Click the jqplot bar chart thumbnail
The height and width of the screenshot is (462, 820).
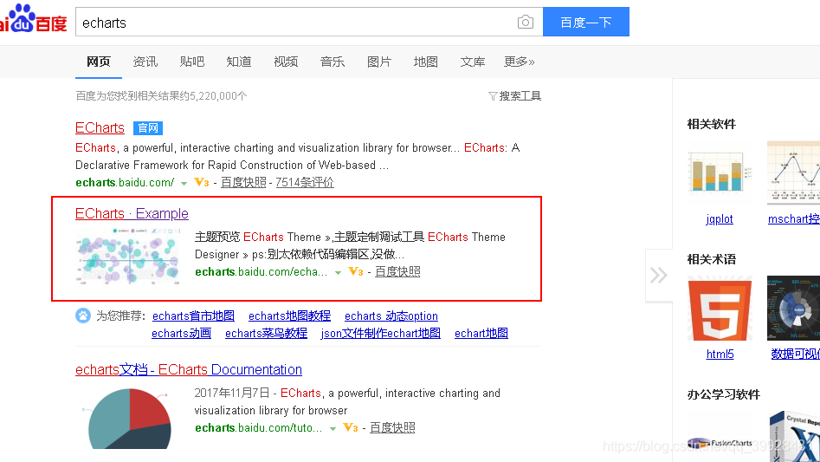pyautogui.click(x=719, y=172)
